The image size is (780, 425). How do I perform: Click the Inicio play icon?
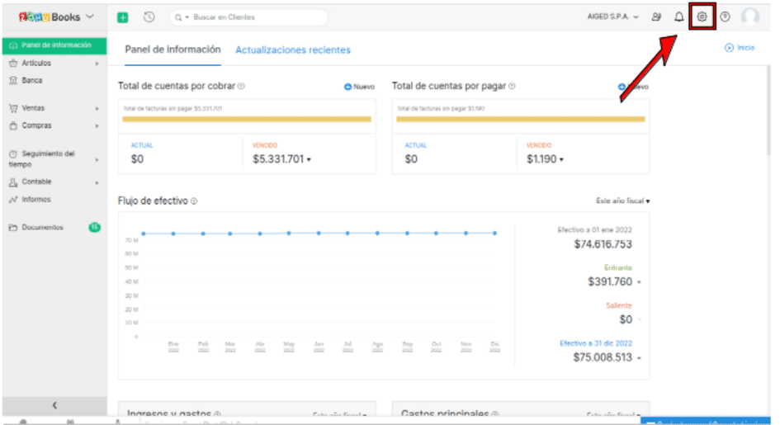[729, 48]
